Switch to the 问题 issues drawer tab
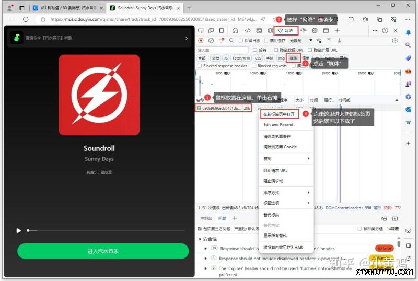Screen dimensions: 418x281 tap(222, 219)
